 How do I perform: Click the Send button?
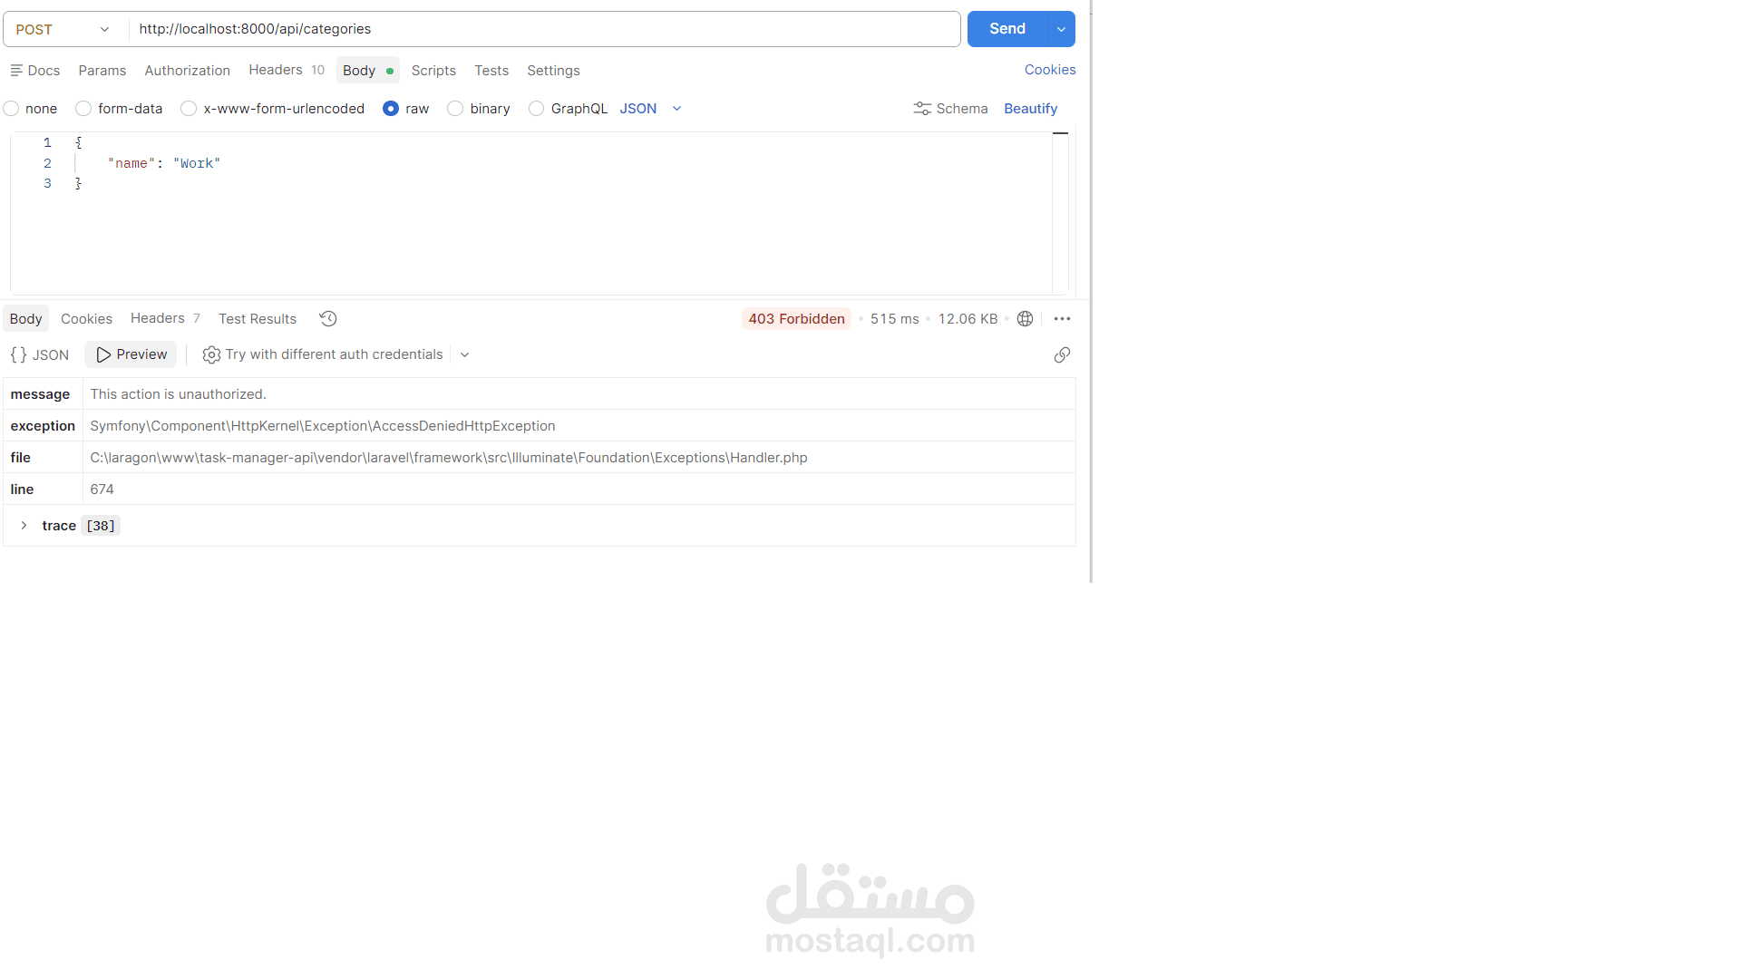[x=1007, y=29]
